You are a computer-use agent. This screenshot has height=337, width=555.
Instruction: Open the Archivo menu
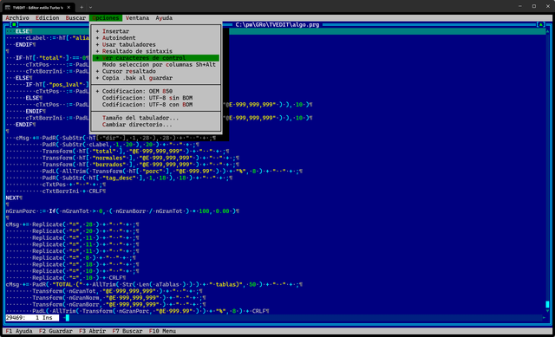pyautogui.click(x=17, y=18)
